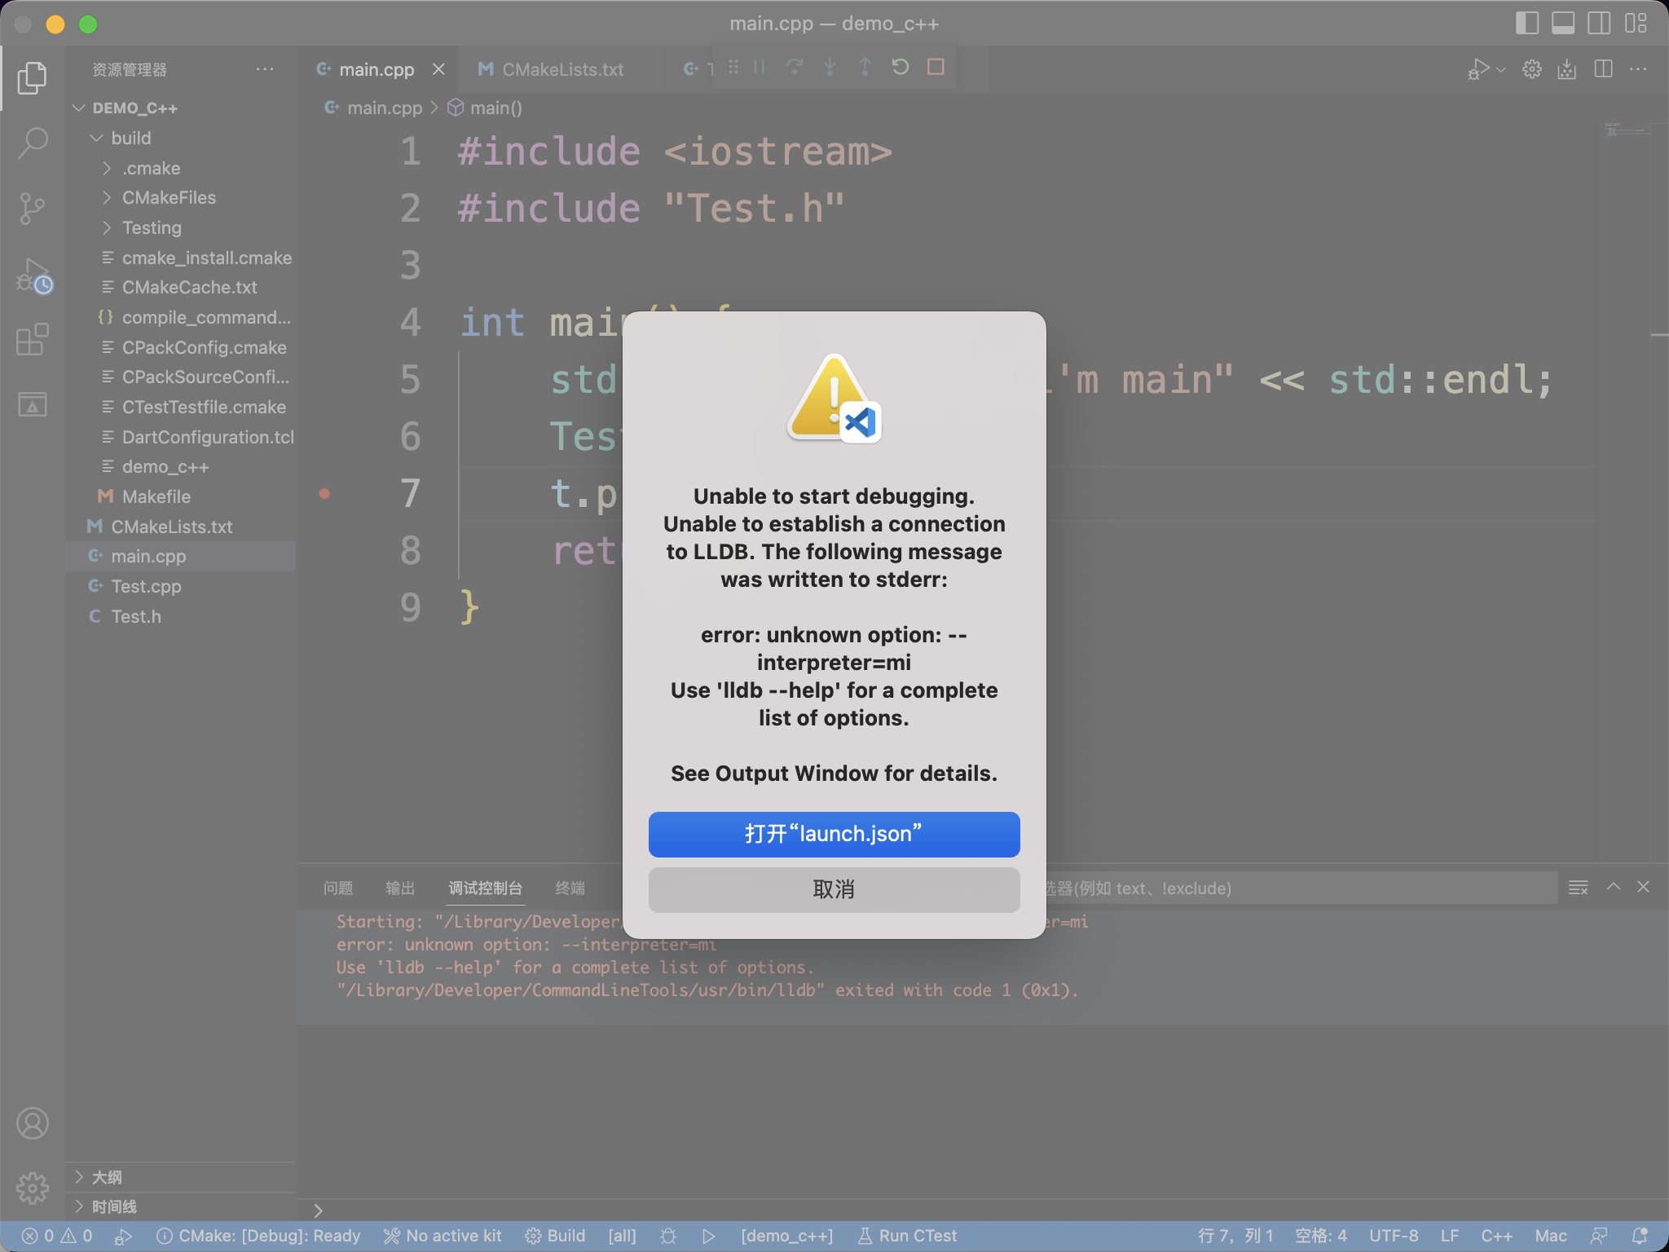Open the CMake sidebar icon
Image resolution: width=1669 pixels, height=1252 pixels.
[x=33, y=404]
